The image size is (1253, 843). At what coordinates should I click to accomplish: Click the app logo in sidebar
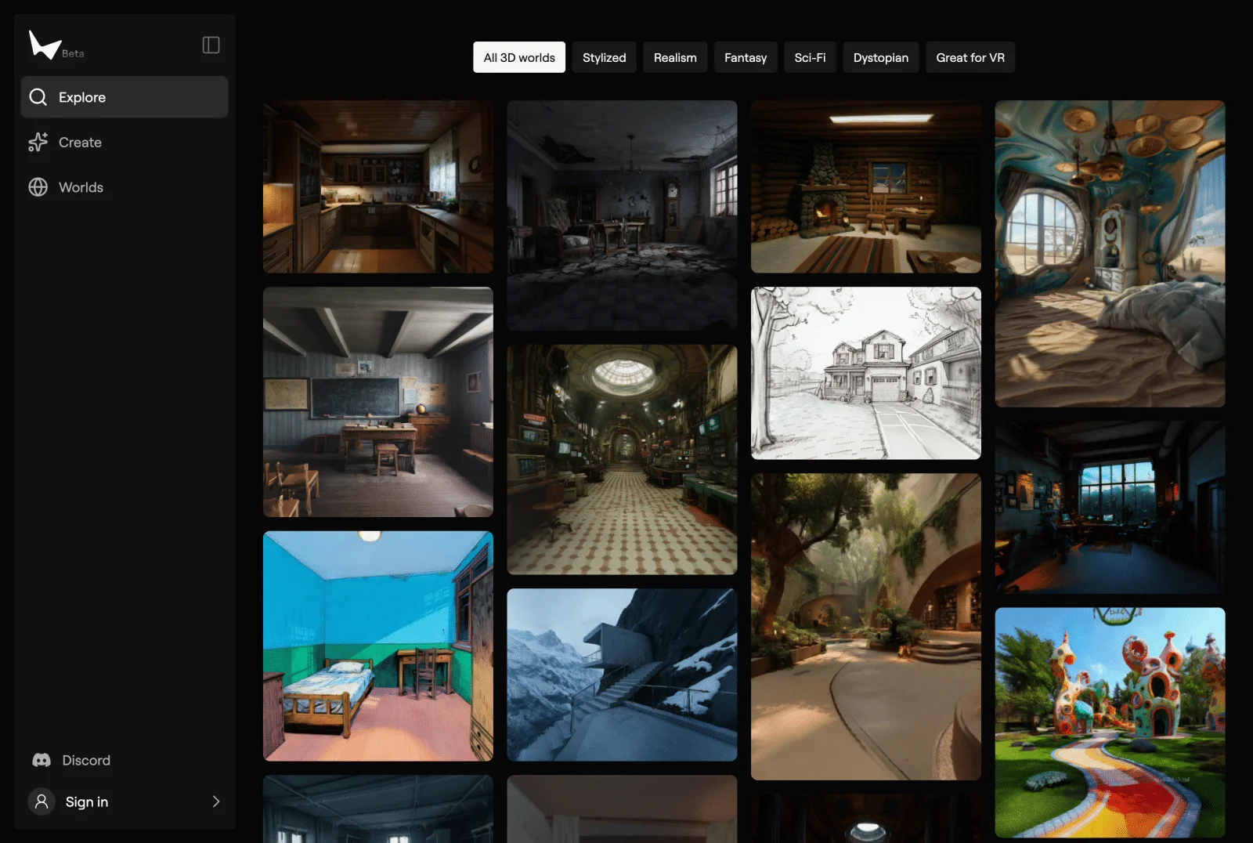(45, 45)
